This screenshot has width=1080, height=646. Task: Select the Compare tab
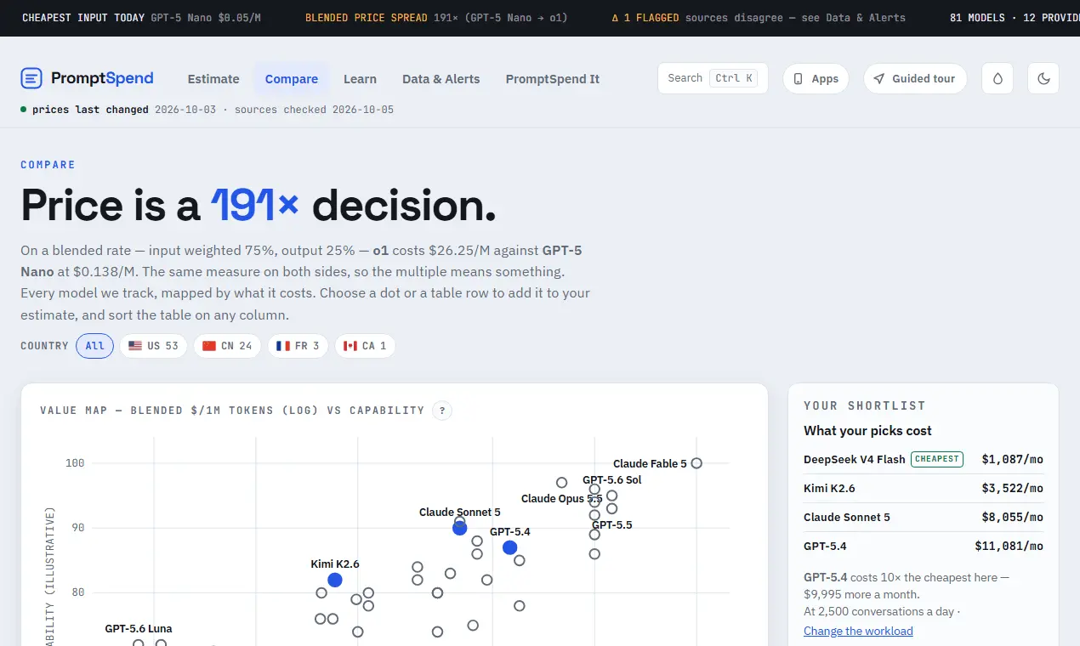[292, 79]
